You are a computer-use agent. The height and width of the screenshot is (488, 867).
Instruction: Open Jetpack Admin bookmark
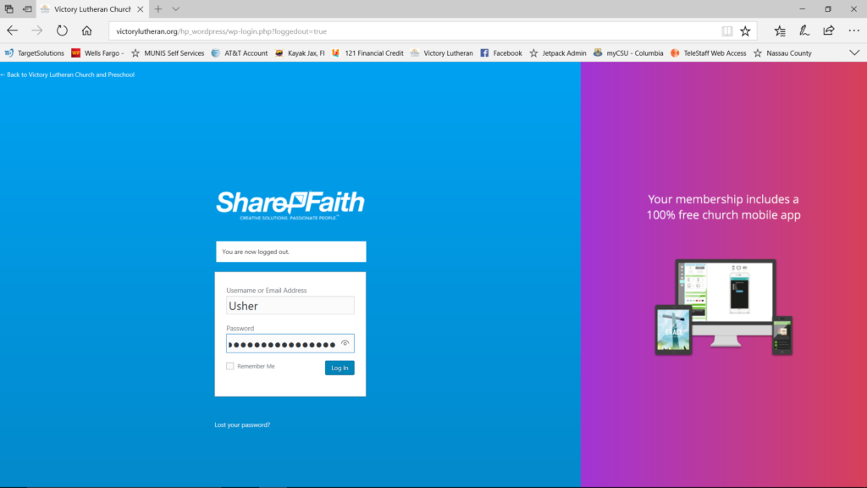(558, 53)
